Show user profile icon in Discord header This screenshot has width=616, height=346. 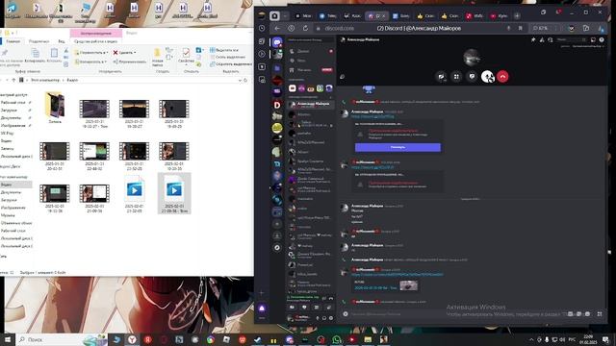pos(551,39)
